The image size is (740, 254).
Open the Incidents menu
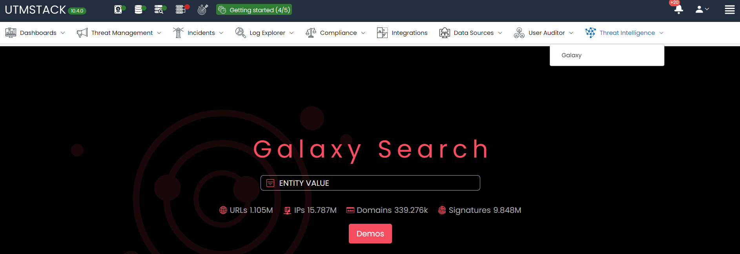(x=201, y=33)
